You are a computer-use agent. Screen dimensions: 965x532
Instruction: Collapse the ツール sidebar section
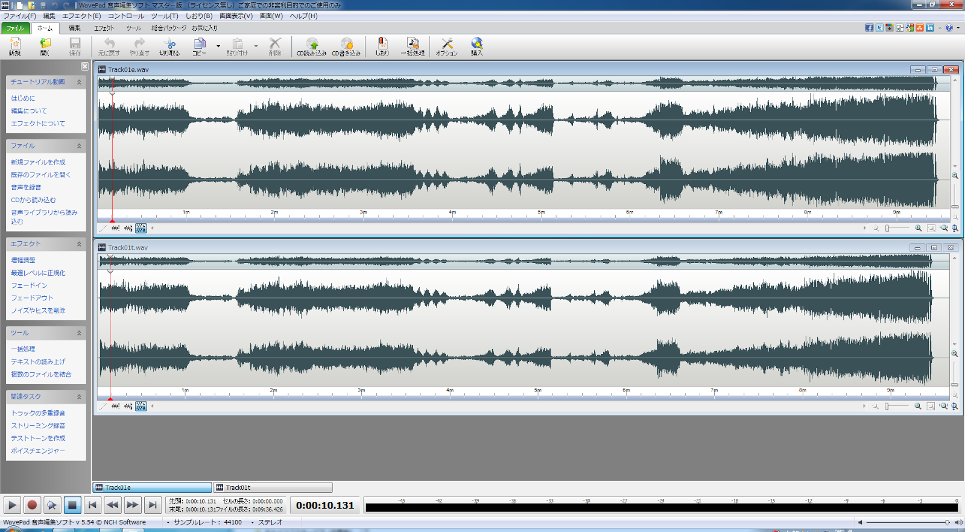click(79, 333)
